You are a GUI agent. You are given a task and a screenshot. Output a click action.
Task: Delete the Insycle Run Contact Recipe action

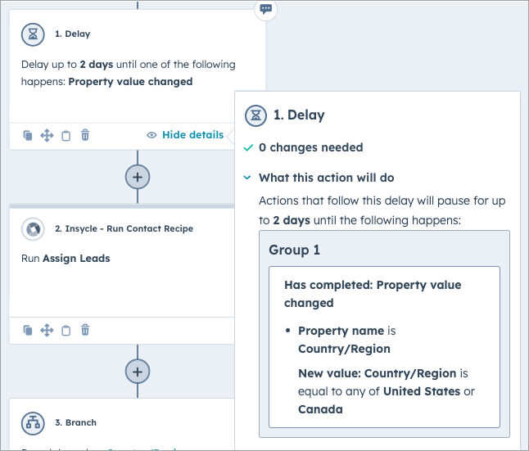pyautogui.click(x=85, y=330)
